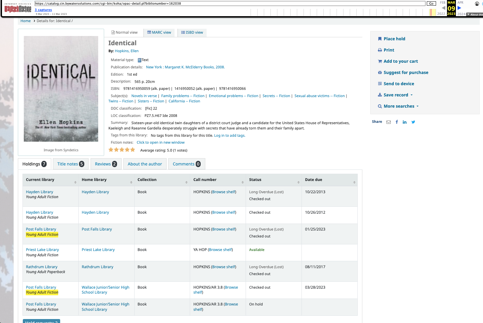483x323 pixels.
Task: Click the Add to your cart icon
Action: (x=380, y=61)
